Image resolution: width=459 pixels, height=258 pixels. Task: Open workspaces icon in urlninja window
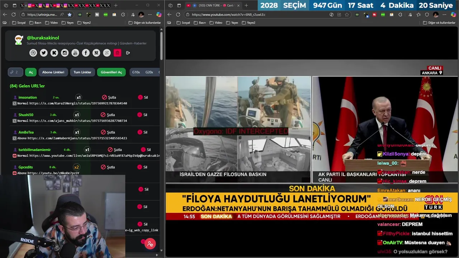click(6, 5)
